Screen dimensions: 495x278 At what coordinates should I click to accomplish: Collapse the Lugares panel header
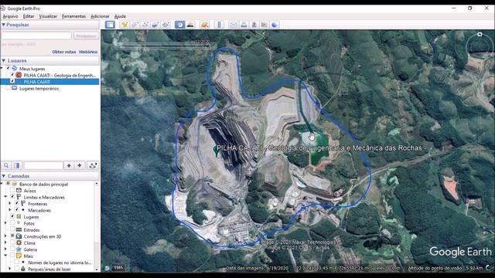[x=3, y=60]
